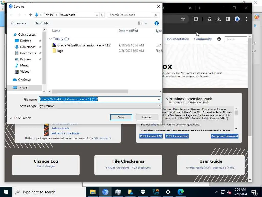Open the dialog Help icon

[156, 23]
